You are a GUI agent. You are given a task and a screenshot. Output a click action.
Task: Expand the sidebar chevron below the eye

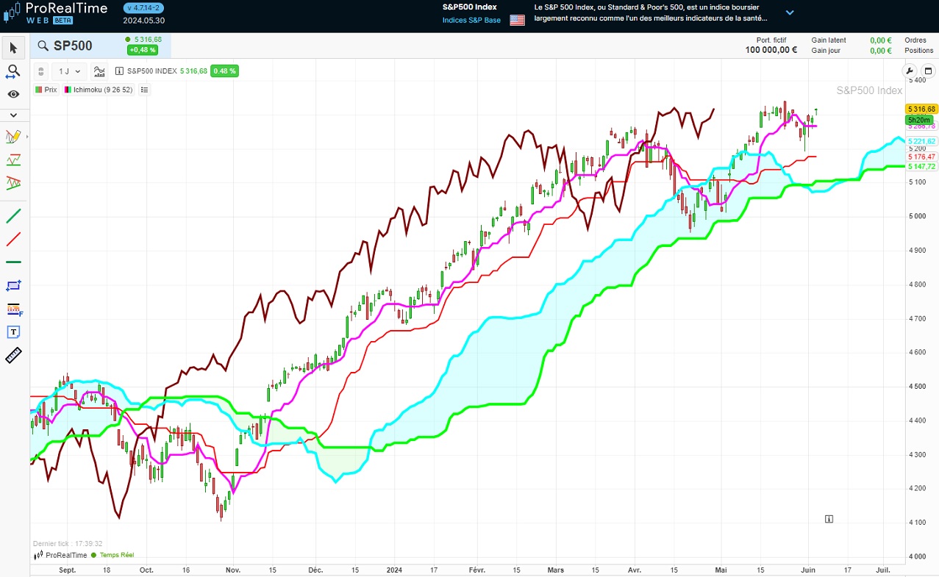click(x=13, y=115)
